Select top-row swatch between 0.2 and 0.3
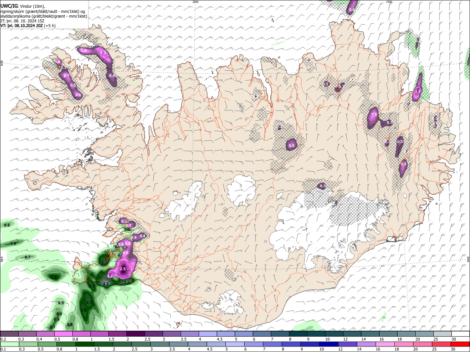The width and height of the screenshot is (470, 352). click(x=9, y=334)
